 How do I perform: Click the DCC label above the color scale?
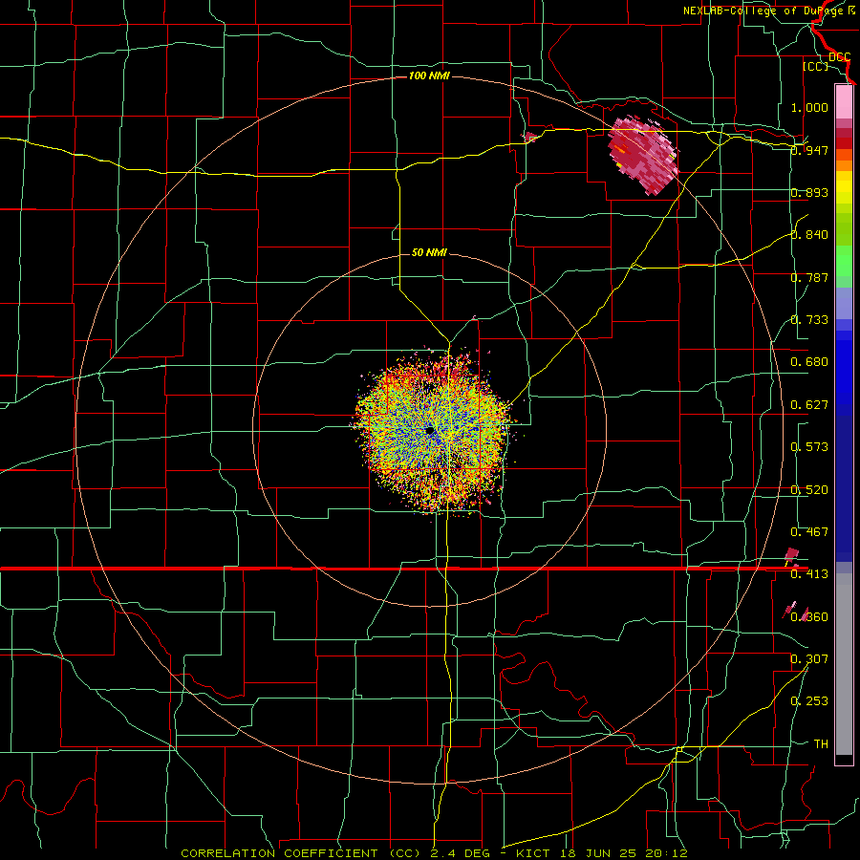(839, 57)
